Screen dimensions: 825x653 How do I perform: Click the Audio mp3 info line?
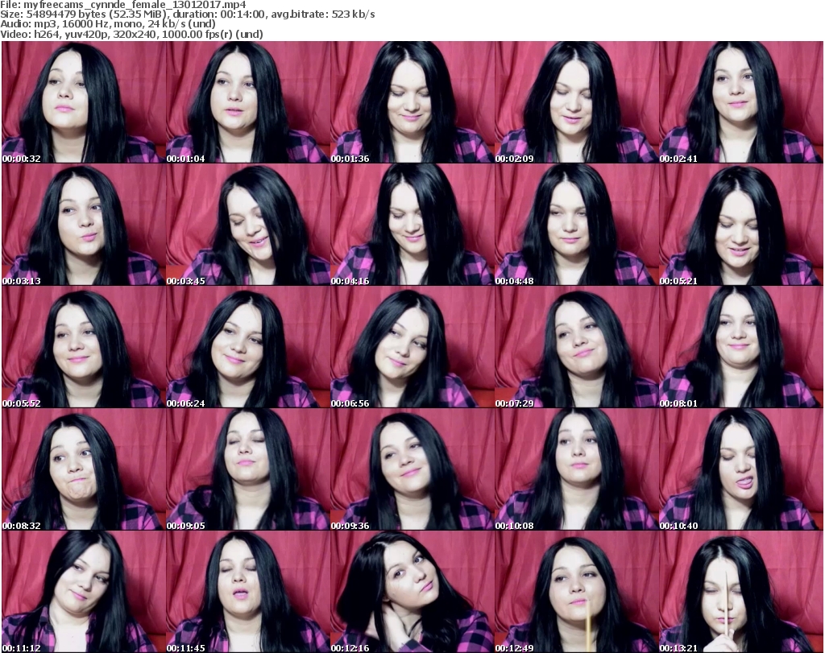pos(108,24)
